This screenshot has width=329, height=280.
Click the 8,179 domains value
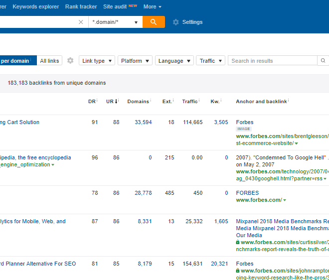145,264
